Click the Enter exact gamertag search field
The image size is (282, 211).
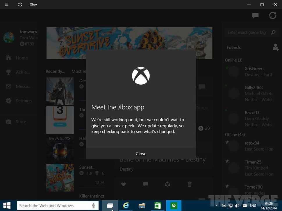tap(249, 32)
